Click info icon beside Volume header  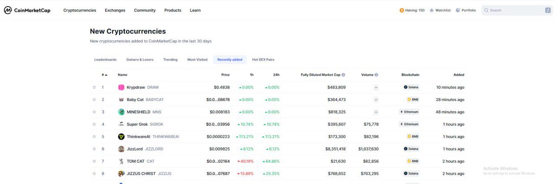(x=376, y=75)
